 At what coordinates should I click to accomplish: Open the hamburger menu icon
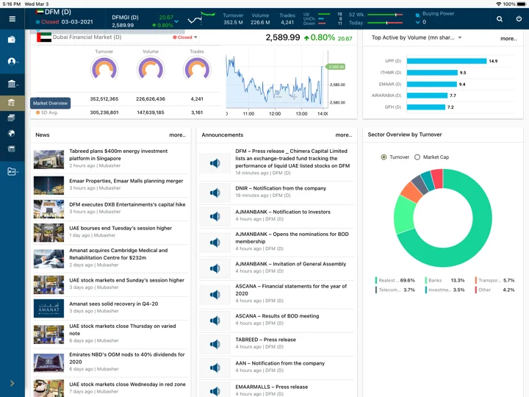pos(12,19)
